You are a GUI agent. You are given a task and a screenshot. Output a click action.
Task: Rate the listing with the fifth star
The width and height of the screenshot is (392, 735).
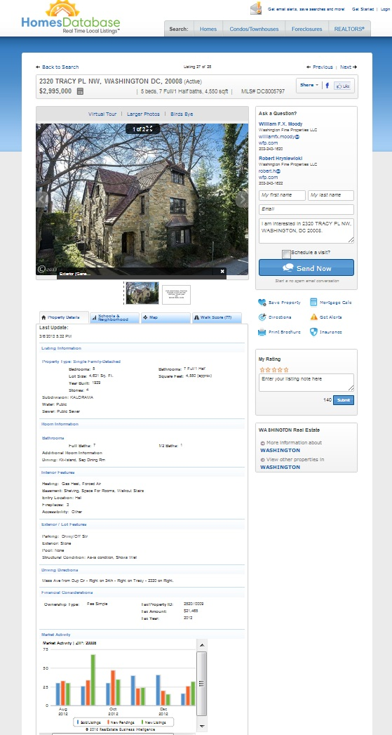click(286, 370)
